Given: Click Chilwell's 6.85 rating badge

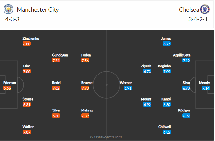Looking at the screenshot, I should 167,132.
